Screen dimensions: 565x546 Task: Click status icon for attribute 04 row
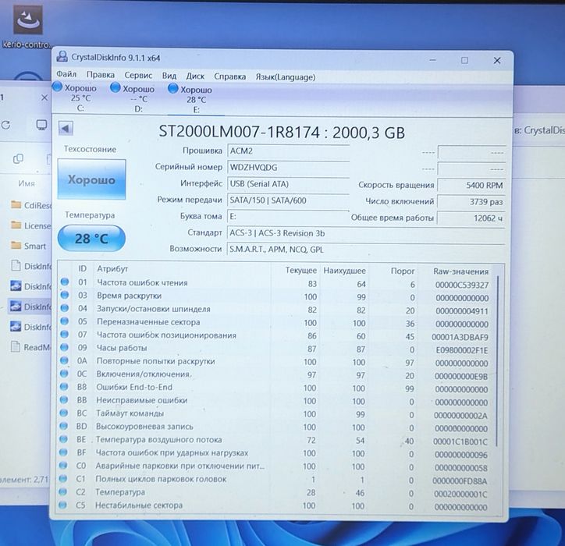pyautogui.click(x=65, y=308)
